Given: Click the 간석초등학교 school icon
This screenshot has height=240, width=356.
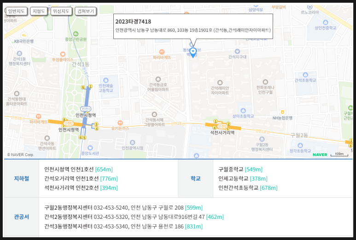Looking at the screenshot, I should point(305,75).
